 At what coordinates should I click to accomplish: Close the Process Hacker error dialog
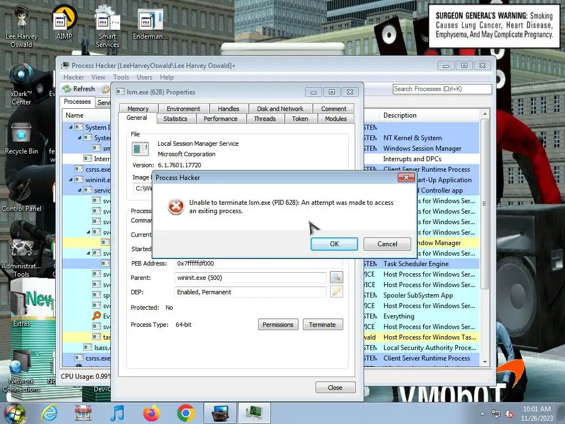[x=406, y=177]
